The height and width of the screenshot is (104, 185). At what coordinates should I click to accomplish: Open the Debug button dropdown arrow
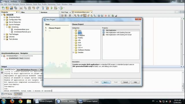click(x=58, y=8)
